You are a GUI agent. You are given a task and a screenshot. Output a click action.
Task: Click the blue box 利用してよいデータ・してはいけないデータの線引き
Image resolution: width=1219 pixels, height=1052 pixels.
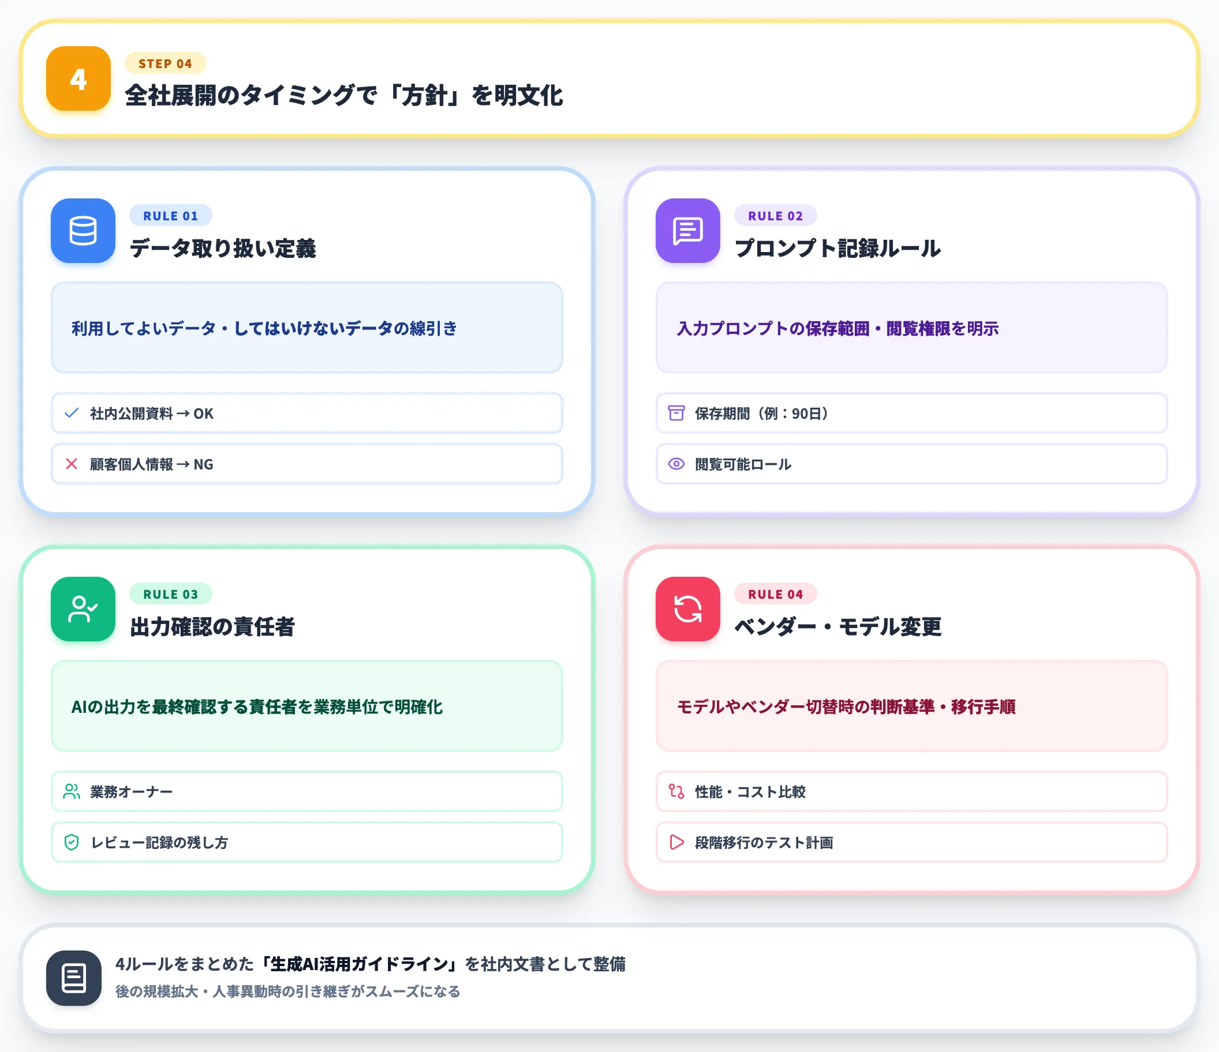point(307,328)
